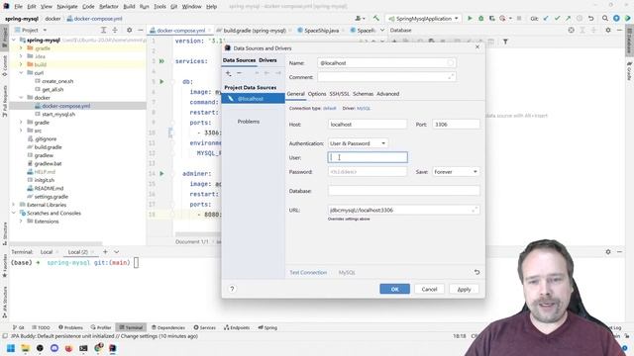Screen dimensions: 634x356
Task: Collapse the curl folder in project tree
Action: point(21,73)
